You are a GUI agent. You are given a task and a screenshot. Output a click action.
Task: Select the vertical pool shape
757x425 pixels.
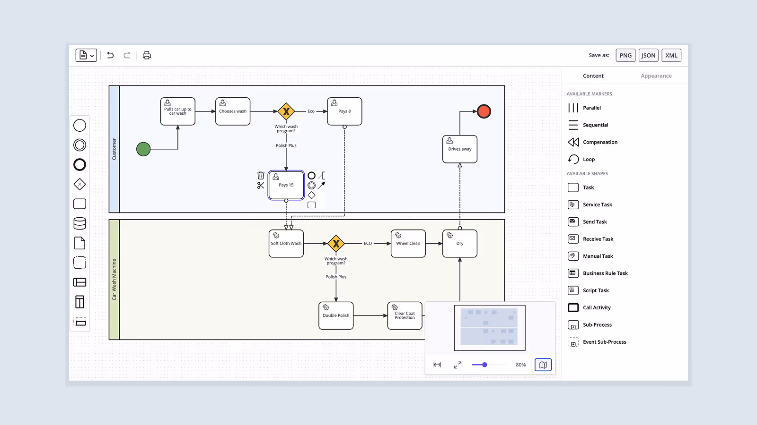pos(80,302)
